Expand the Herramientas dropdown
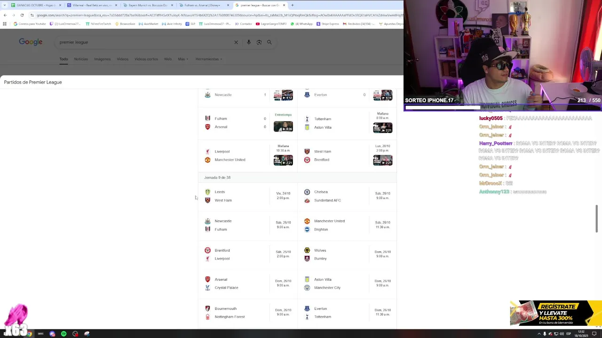 [209, 59]
